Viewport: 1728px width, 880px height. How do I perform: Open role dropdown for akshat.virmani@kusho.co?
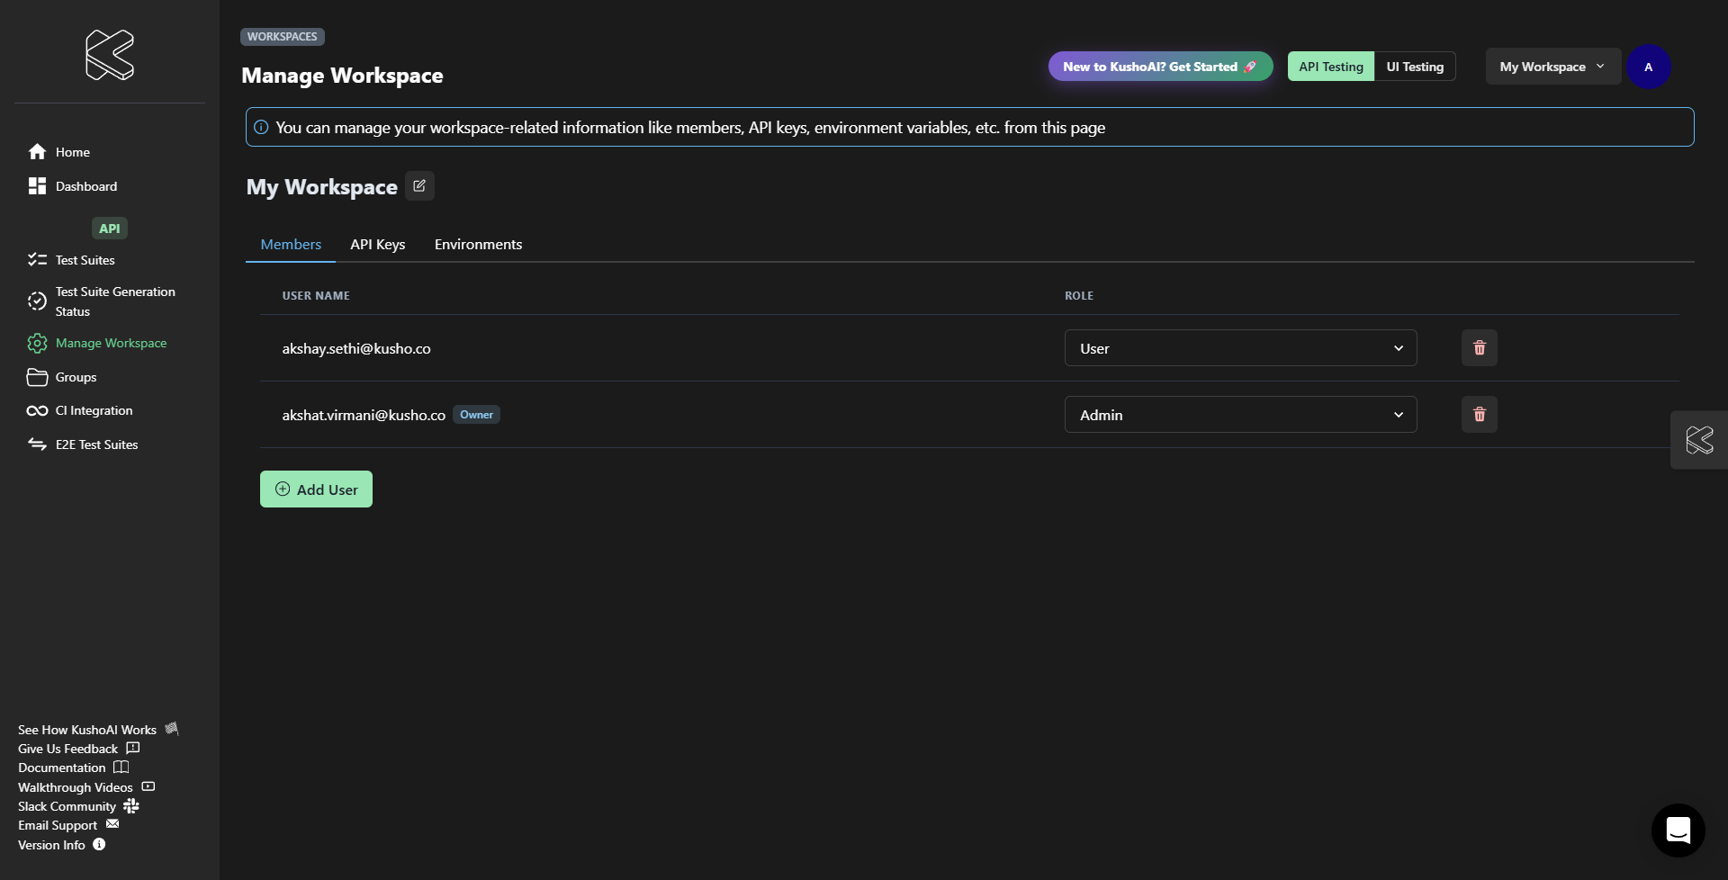(x=1241, y=415)
